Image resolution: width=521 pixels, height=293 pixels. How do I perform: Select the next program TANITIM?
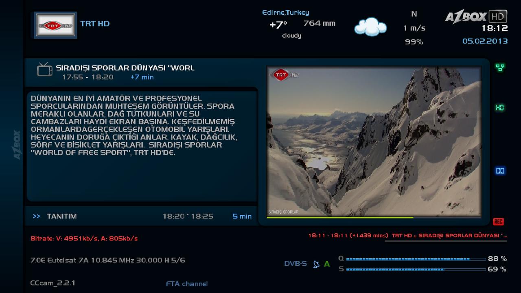[62, 216]
